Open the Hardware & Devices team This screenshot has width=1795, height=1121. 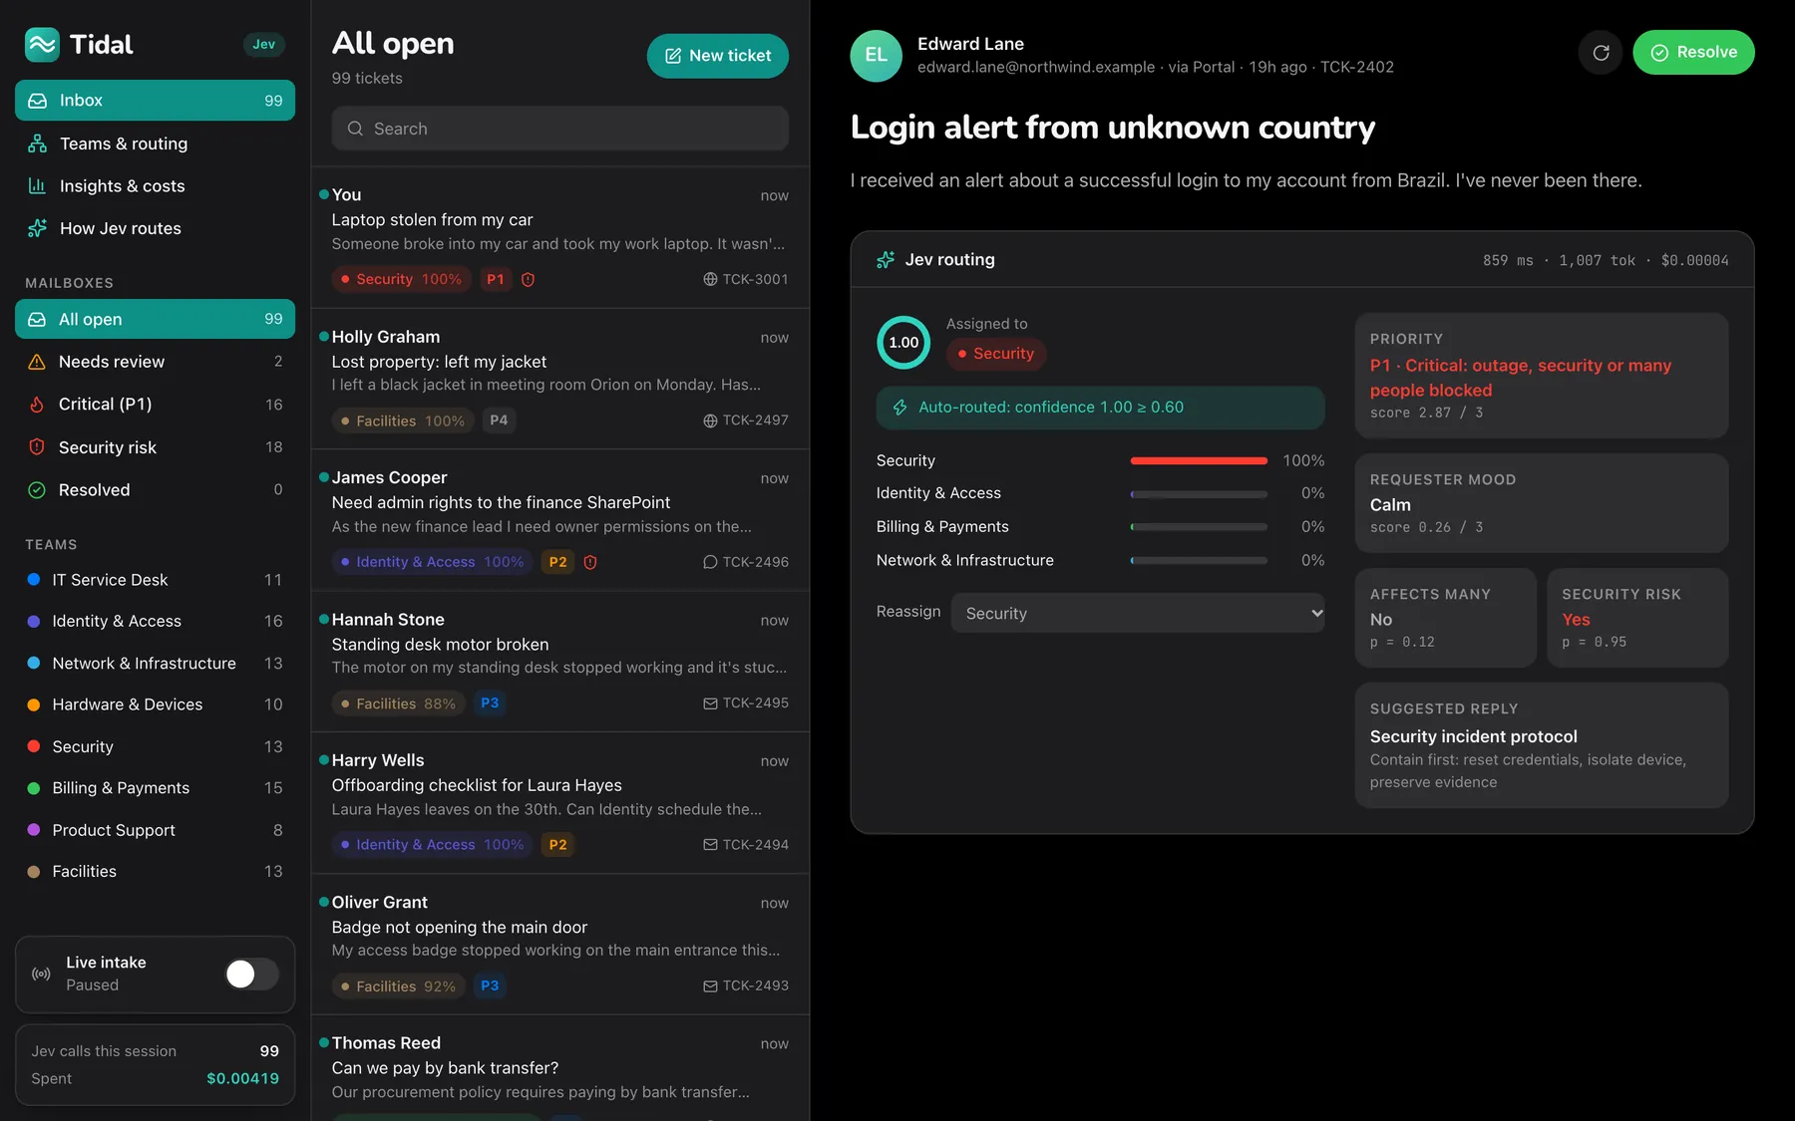click(155, 704)
